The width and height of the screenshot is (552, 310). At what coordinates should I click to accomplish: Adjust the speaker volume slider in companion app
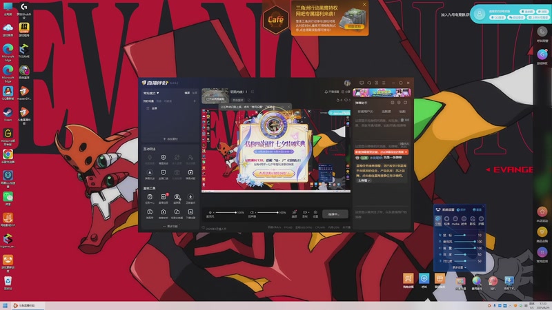(267, 213)
